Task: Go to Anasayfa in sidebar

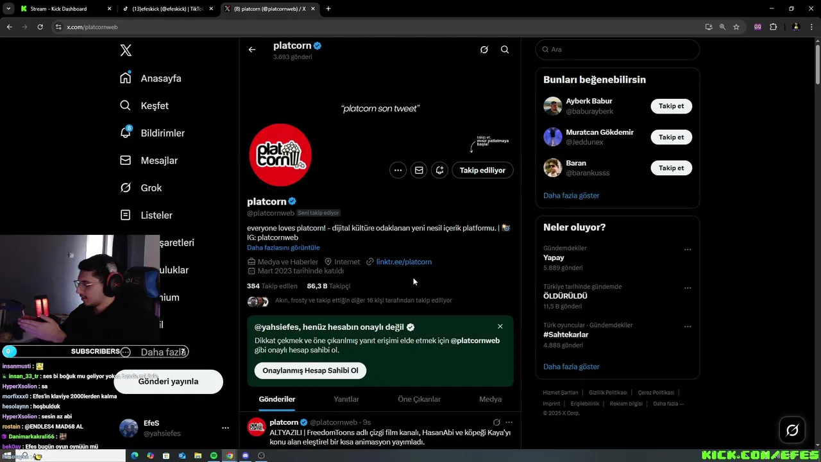Action: pos(151,78)
